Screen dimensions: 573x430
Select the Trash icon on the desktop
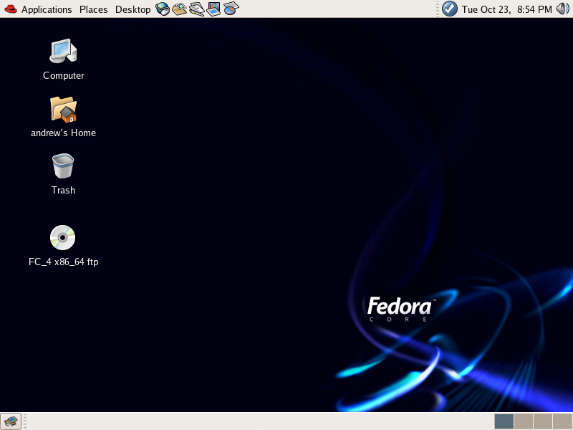pyautogui.click(x=63, y=166)
